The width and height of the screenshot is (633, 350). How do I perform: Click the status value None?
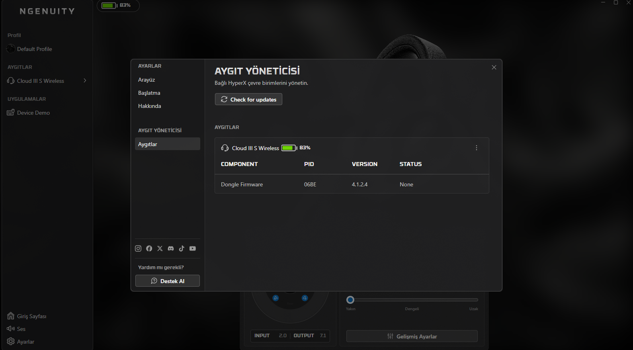click(x=406, y=184)
